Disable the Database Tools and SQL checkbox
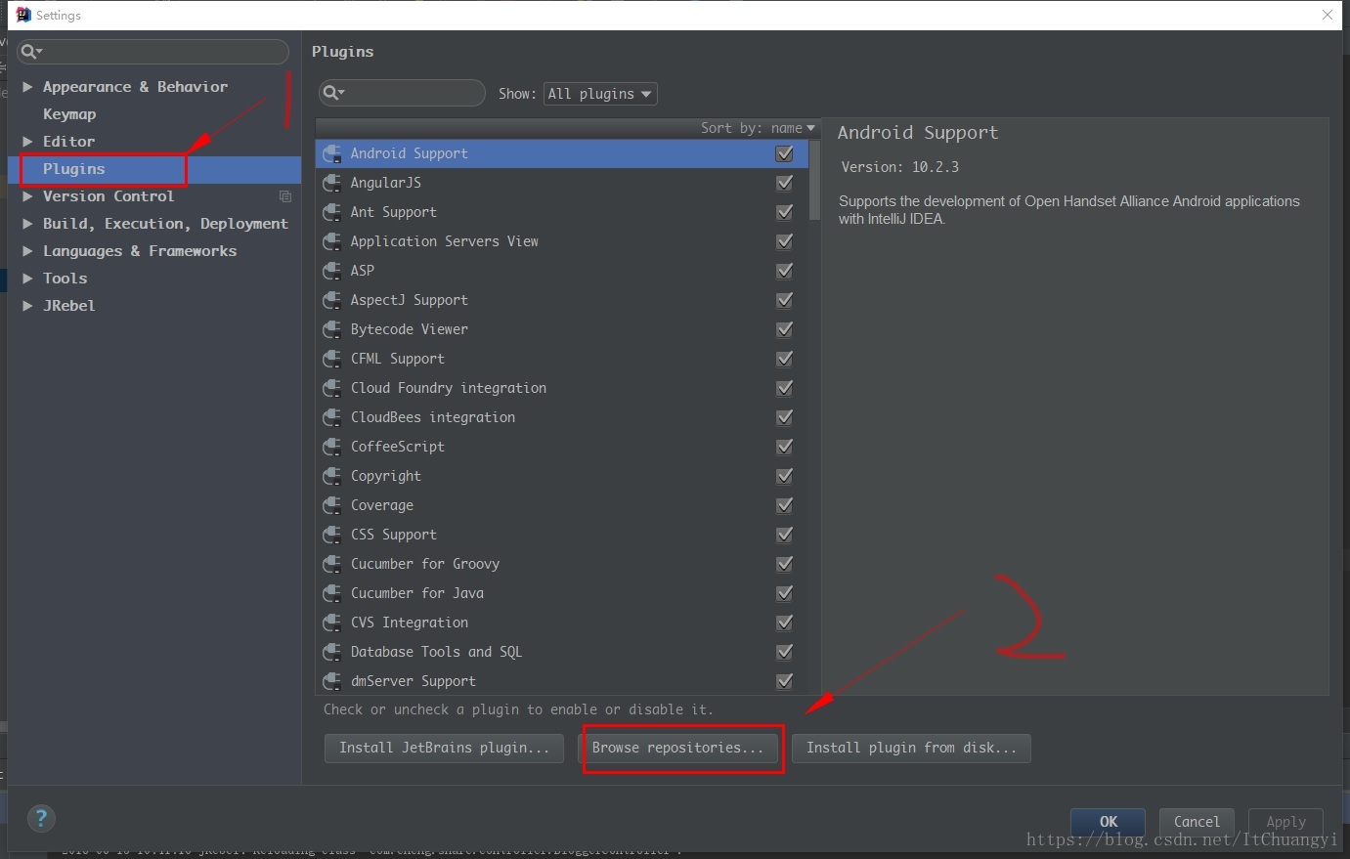 pyautogui.click(x=784, y=652)
